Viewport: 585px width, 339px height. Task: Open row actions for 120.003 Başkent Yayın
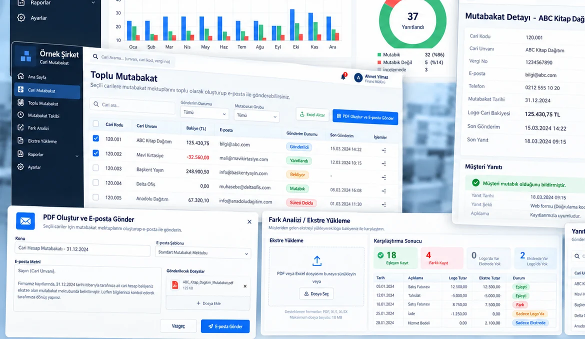[x=383, y=177]
